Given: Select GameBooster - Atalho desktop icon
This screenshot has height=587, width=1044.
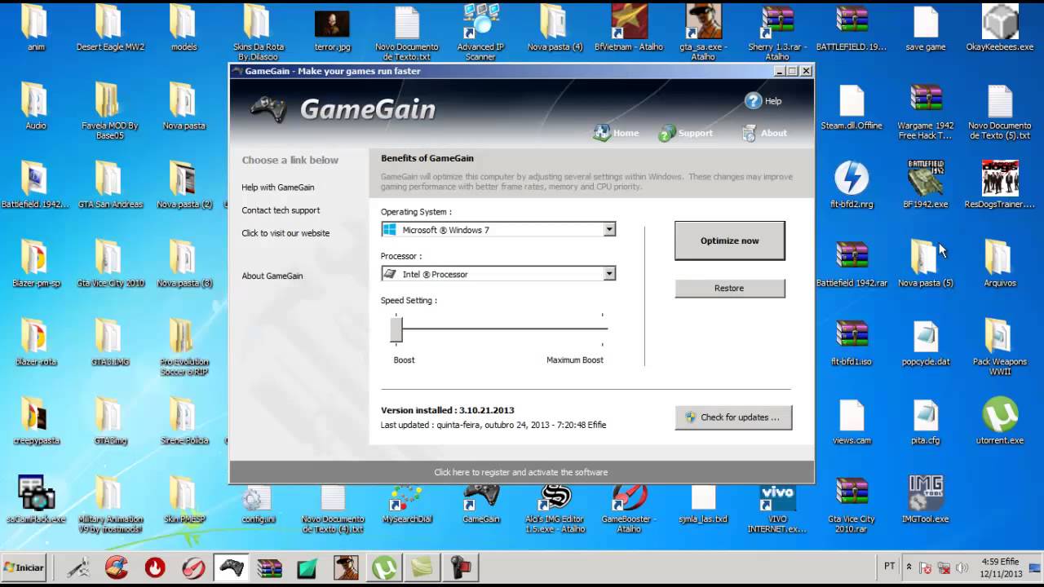Looking at the screenshot, I should click(629, 507).
